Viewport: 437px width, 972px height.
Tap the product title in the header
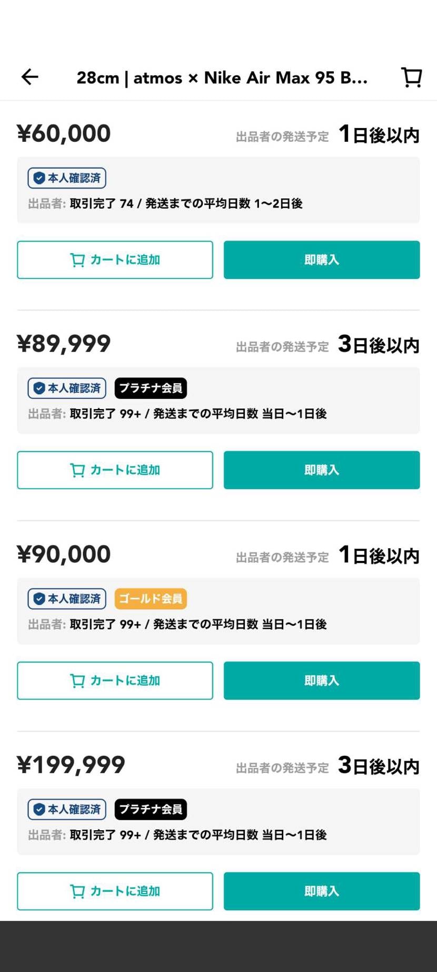click(222, 78)
